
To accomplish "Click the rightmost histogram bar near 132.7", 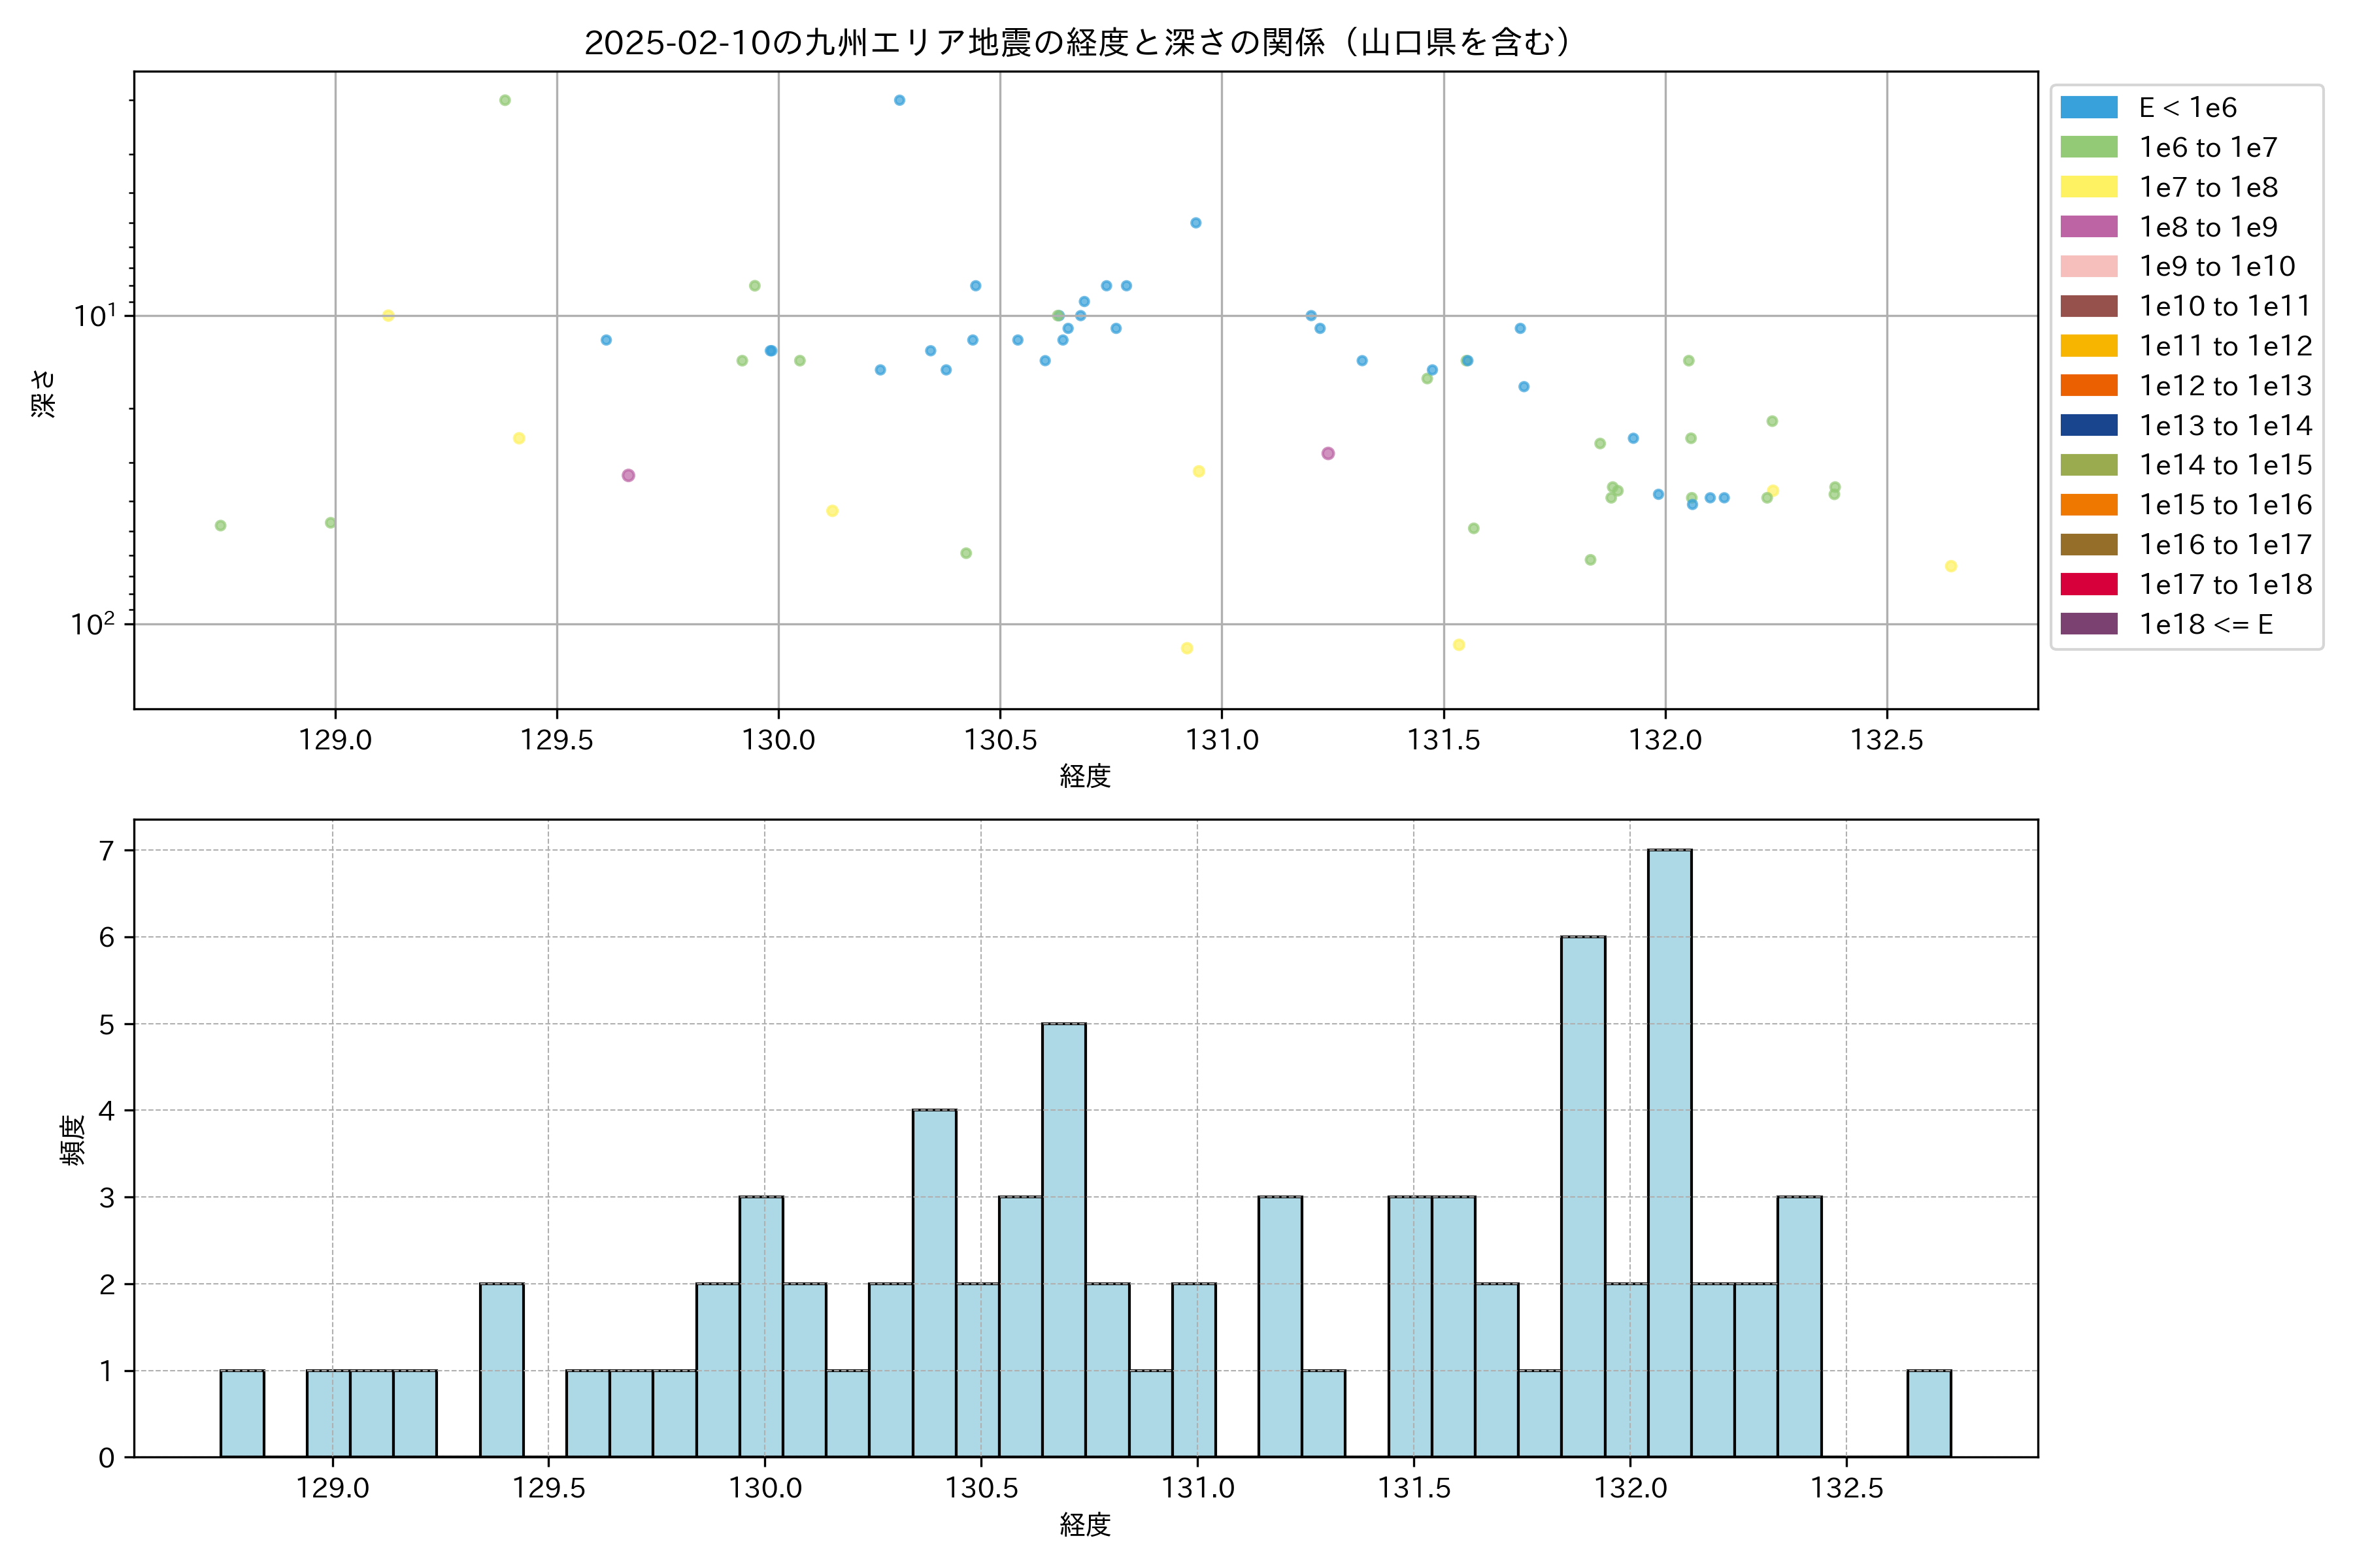I will pyautogui.click(x=1929, y=1413).
